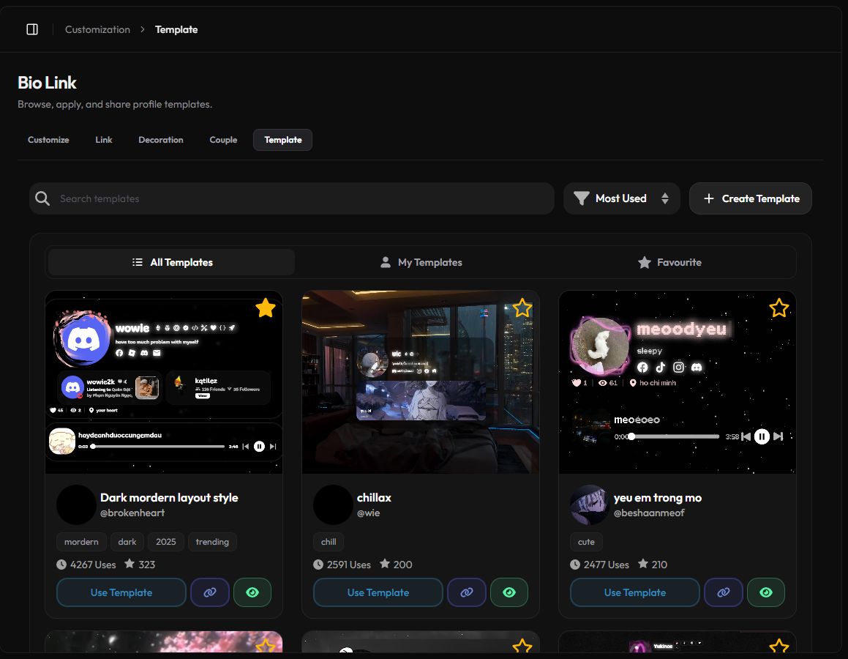Click wowie Discord avatar in preview
848x659 pixels.
83,339
